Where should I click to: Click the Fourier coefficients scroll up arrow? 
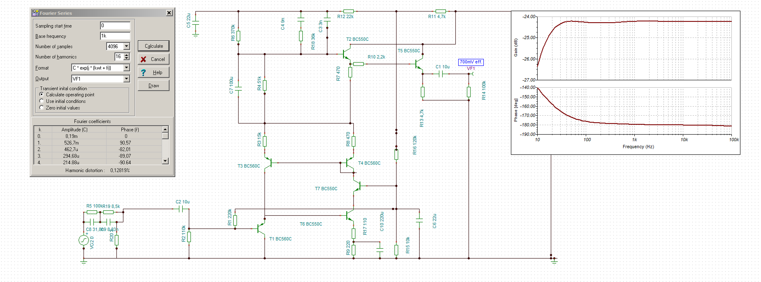click(x=165, y=129)
